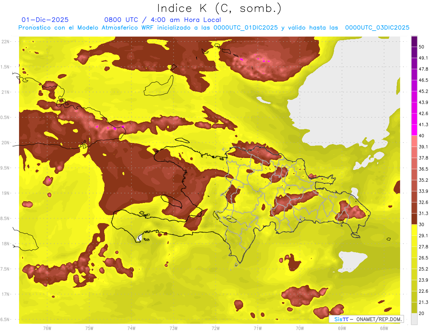Click the "50" colorbar label
Image resolution: width=431 pixels, height=333 pixels.
pyautogui.click(x=422, y=47)
